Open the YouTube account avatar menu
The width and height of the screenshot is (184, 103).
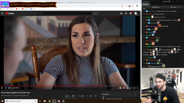coord(136,13)
